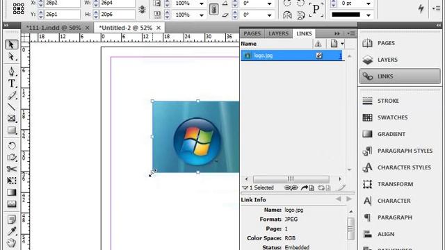Open the Layers tab in floating panel

click(278, 33)
